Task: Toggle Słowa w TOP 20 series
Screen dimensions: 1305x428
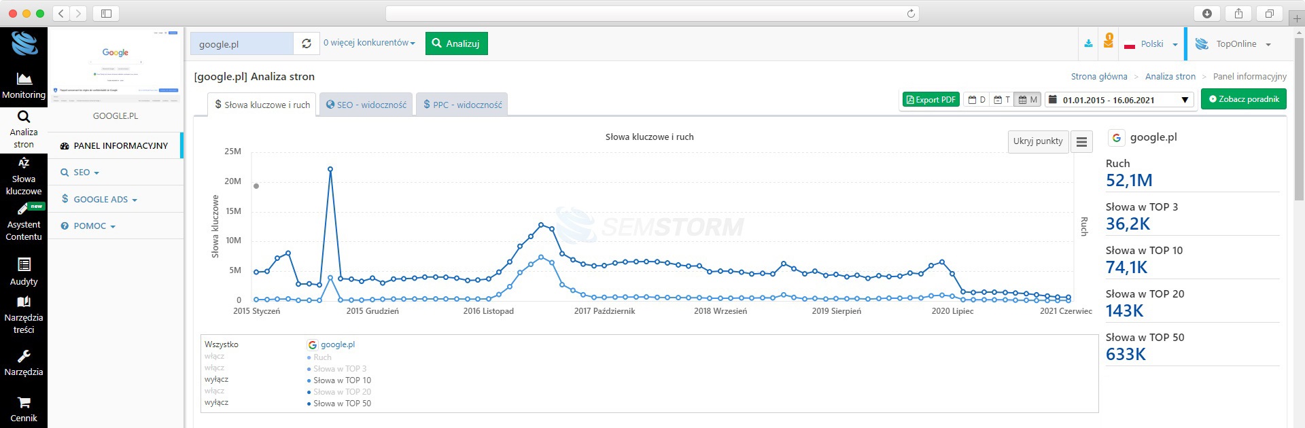Action: (x=339, y=392)
